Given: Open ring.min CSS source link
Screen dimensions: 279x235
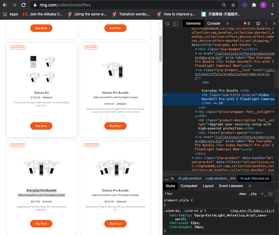Looking at the screenshot, I should pos(252,211).
